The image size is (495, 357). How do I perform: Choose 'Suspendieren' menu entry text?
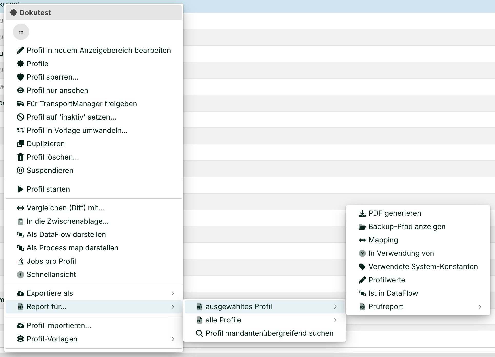pos(50,170)
